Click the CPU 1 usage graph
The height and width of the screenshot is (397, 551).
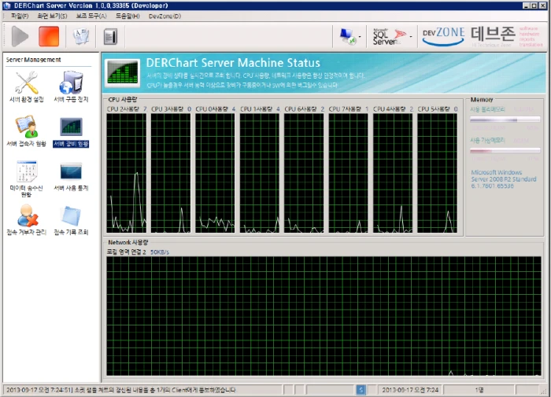tap(260, 173)
